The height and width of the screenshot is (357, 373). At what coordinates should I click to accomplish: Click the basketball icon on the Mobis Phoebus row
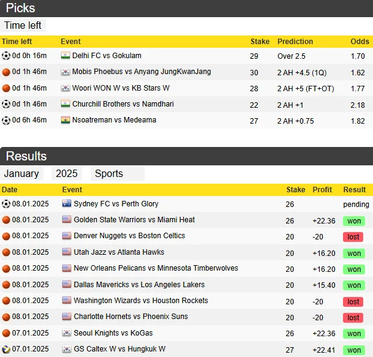pos(6,72)
